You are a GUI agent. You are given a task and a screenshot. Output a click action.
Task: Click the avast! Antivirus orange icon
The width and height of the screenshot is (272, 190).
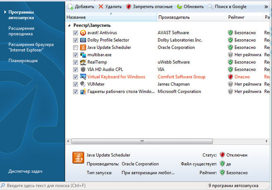83,33
